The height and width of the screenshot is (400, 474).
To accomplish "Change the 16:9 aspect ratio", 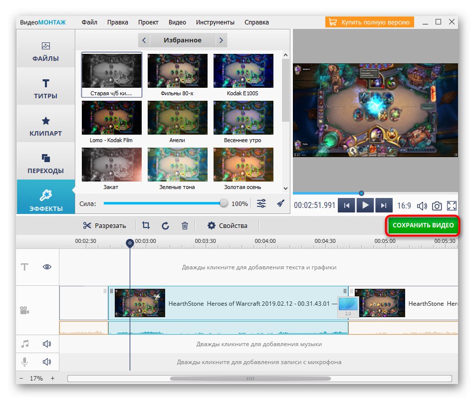I will (404, 206).
